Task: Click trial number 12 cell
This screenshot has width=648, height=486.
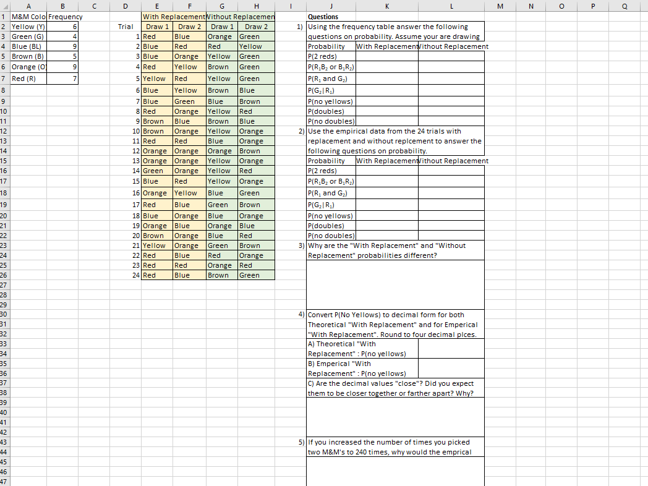Action: (126, 151)
